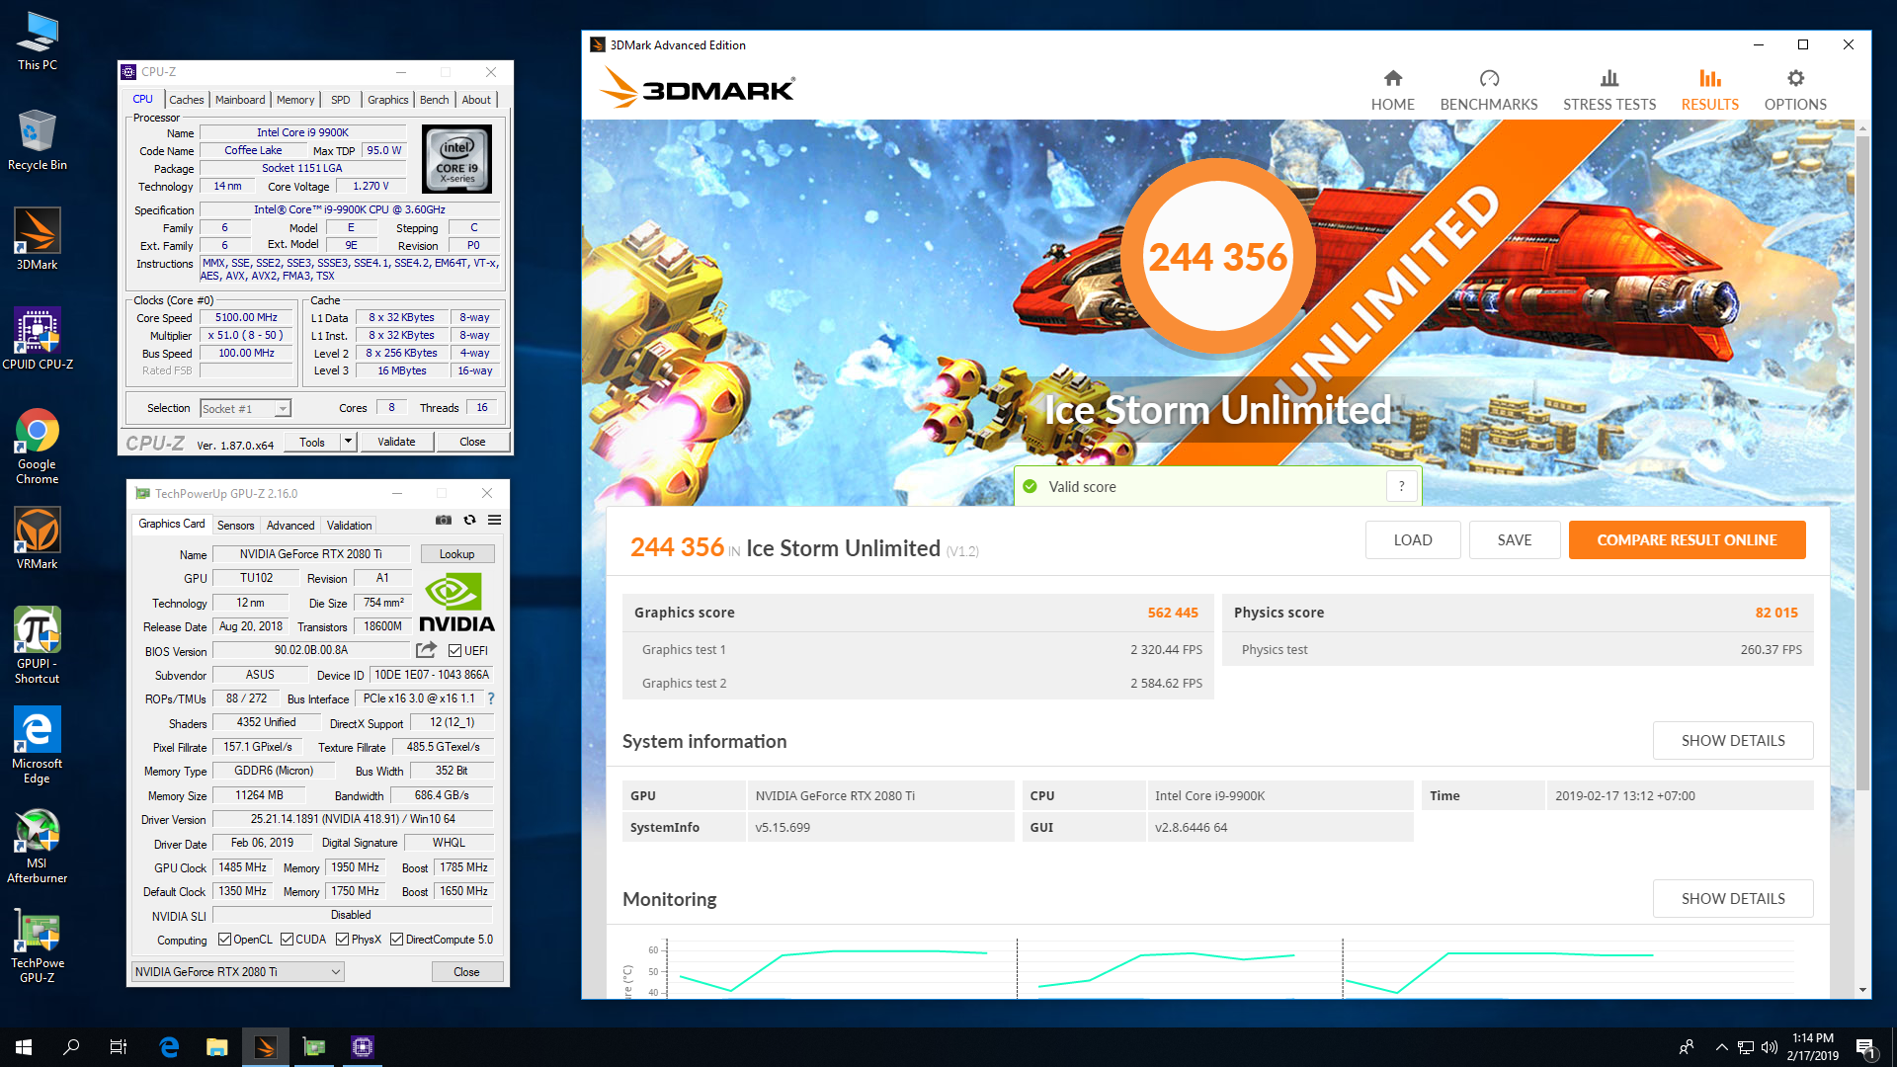Launch CPUID CPU-Z desktop shortcut
The width and height of the screenshot is (1897, 1067).
tap(38, 338)
